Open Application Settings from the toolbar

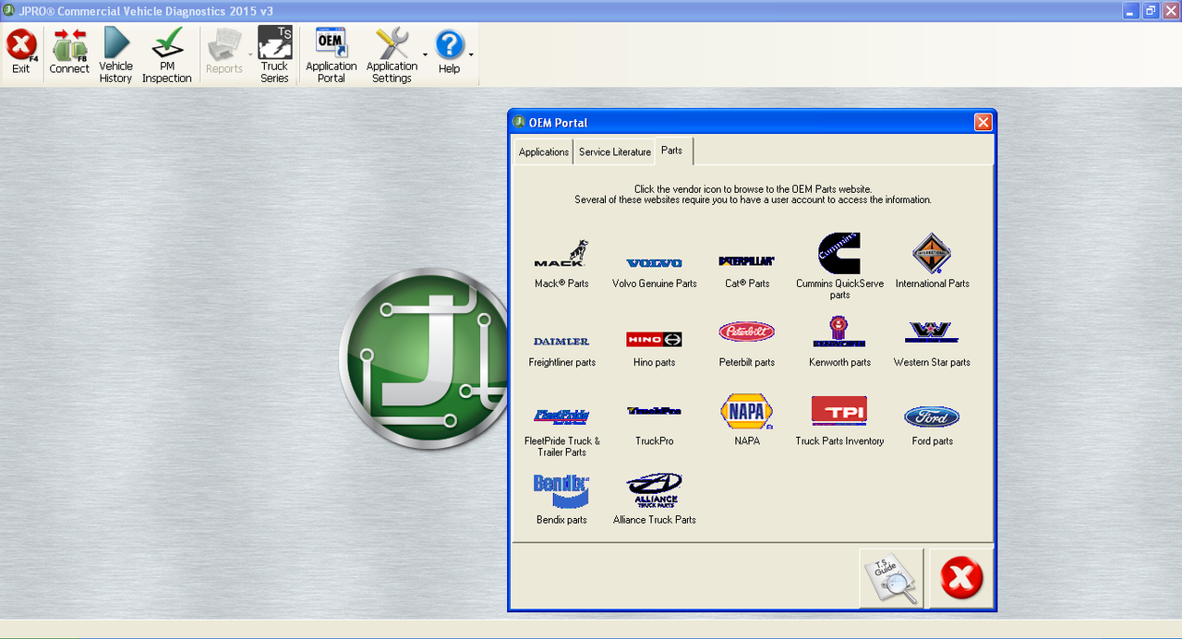392,54
